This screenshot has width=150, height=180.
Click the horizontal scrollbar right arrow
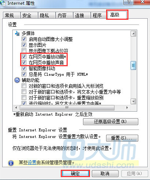pos(127,108)
